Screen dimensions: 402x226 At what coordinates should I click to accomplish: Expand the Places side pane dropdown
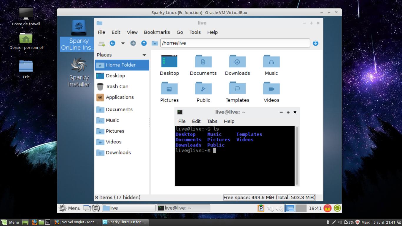click(144, 55)
